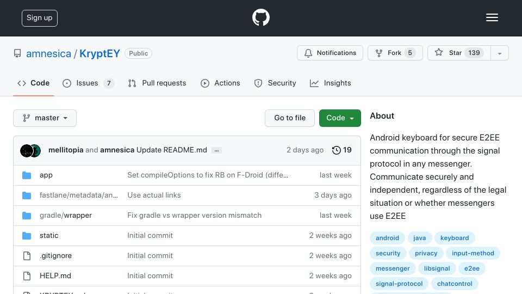Open the app folder

click(46, 175)
